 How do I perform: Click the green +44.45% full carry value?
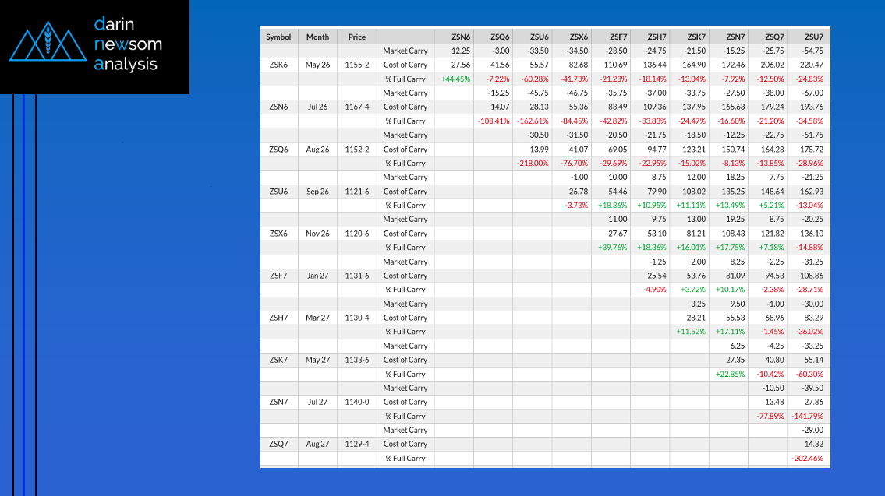(x=455, y=79)
